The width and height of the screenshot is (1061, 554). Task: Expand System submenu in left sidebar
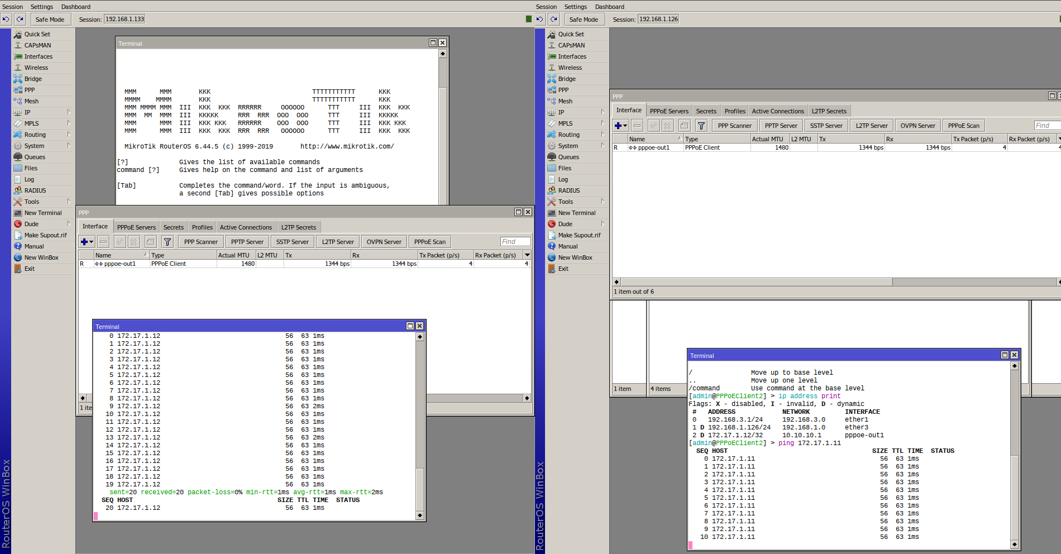(x=69, y=146)
